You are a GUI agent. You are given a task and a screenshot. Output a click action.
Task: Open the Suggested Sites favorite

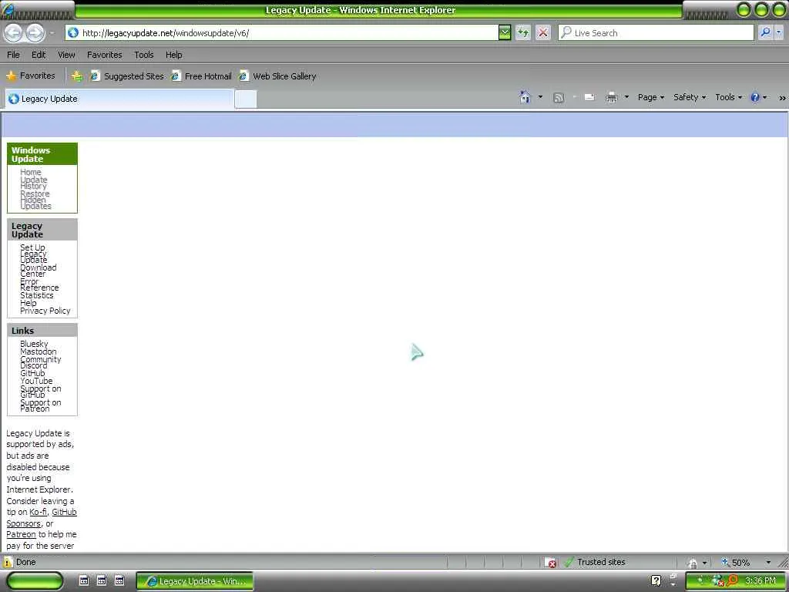pyautogui.click(x=127, y=76)
